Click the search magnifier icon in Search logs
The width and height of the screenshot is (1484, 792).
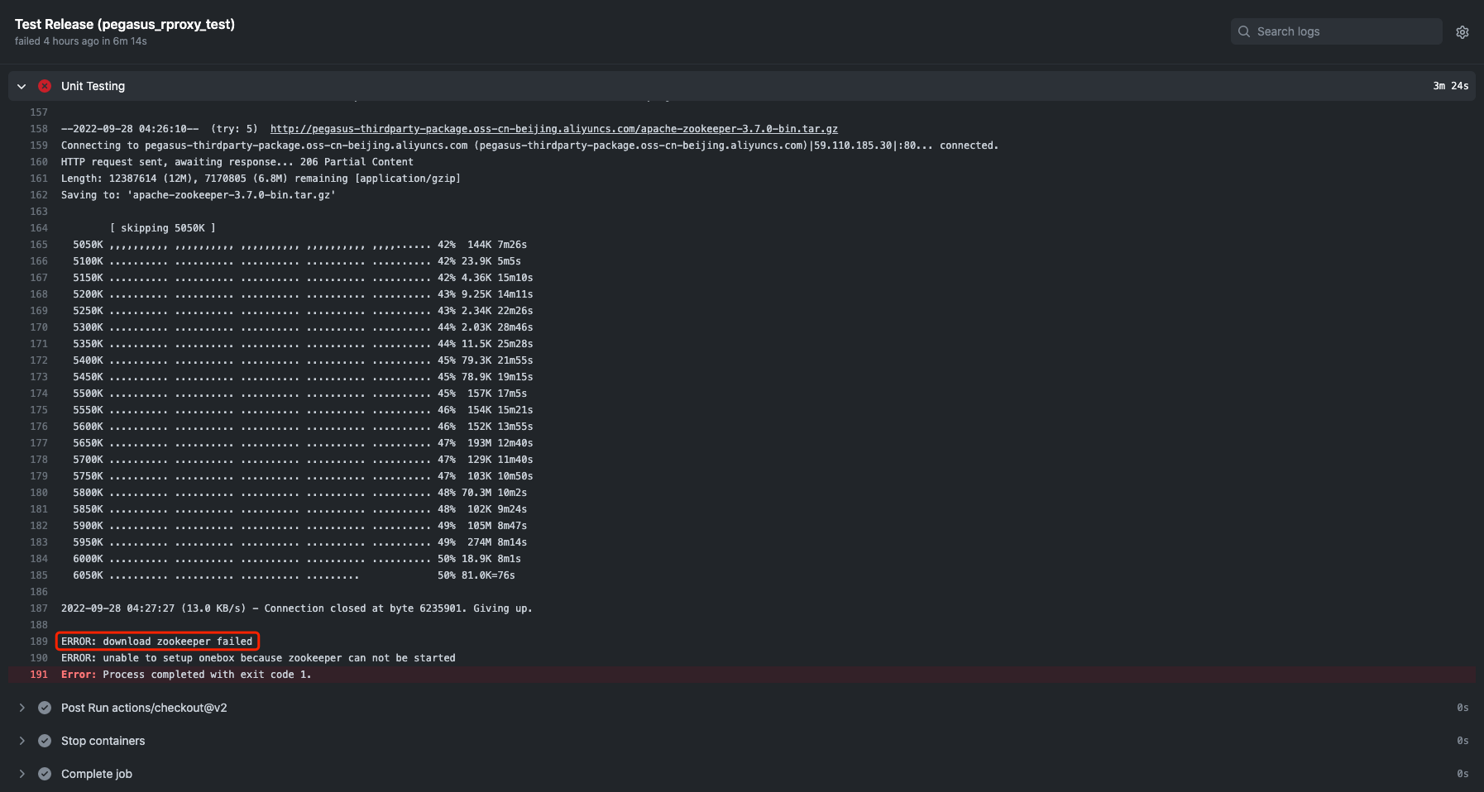pyautogui.click(x=1244, y=31)
